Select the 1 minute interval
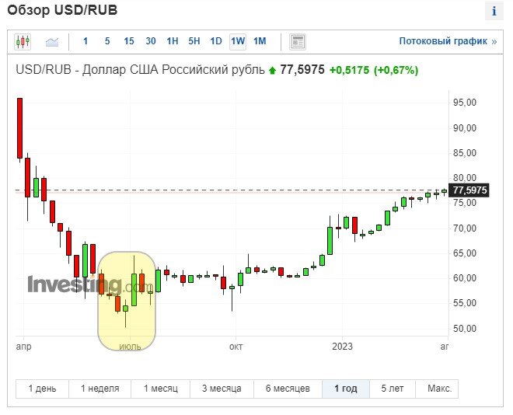The height and width of the screenshot is (415, 513). click(85, 41)
